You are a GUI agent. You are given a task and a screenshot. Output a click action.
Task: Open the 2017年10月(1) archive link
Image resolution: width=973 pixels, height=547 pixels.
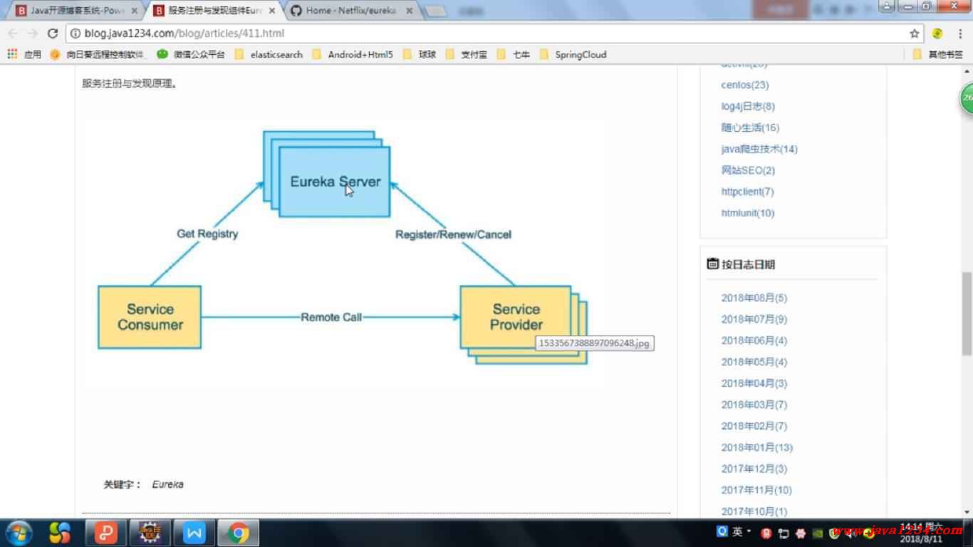[x=754, y=511]
